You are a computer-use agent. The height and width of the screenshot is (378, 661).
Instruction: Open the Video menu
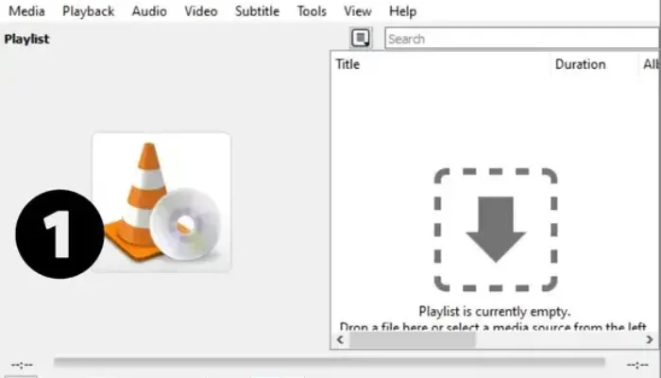point(200,11)
